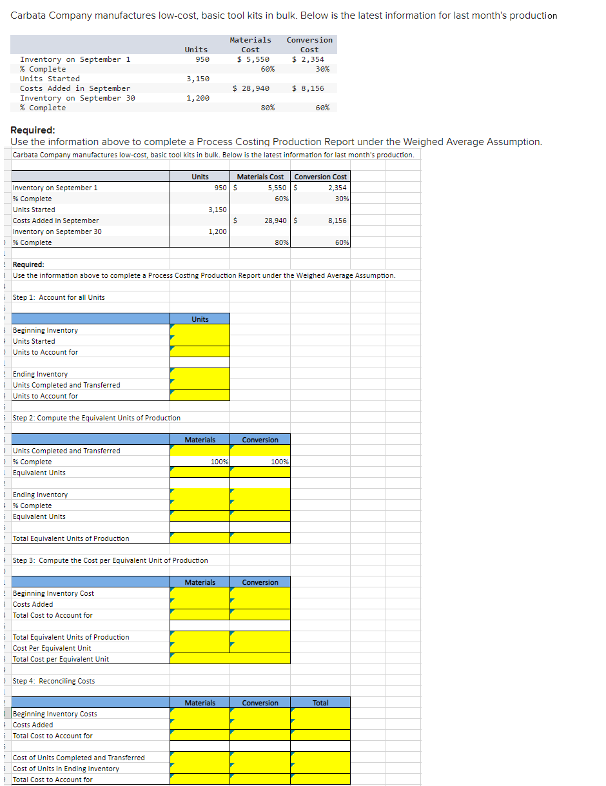Image resolution: width=606 pixels, height=786 pixels.
Task: Click the Step 4: Reconciling Costs heading
Action: (x=54, y=680)
